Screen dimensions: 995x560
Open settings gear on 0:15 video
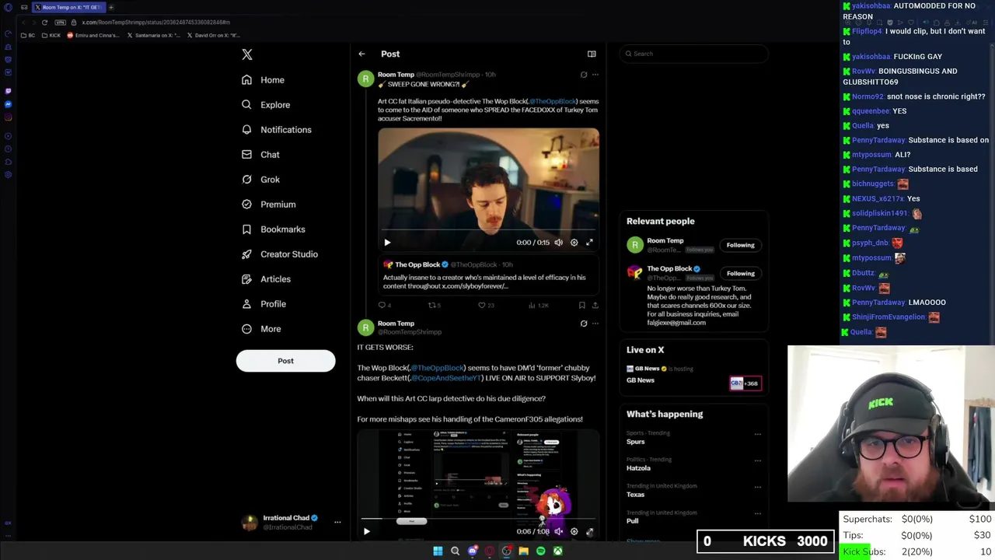(x=574, y=242)
